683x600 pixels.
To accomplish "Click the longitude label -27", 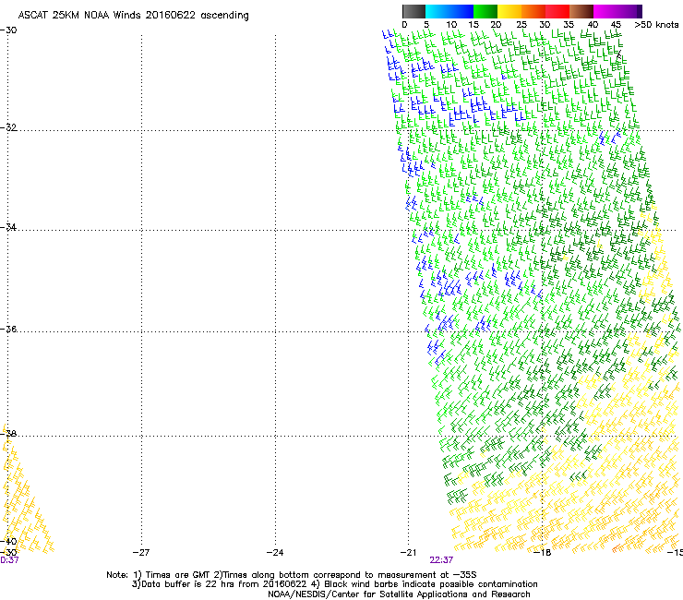I will coord(141,553).
